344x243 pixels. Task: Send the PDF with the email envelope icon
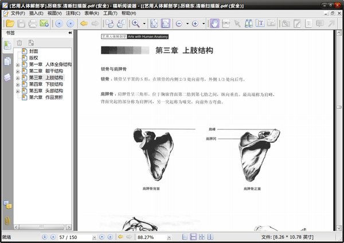click(44, 23)
